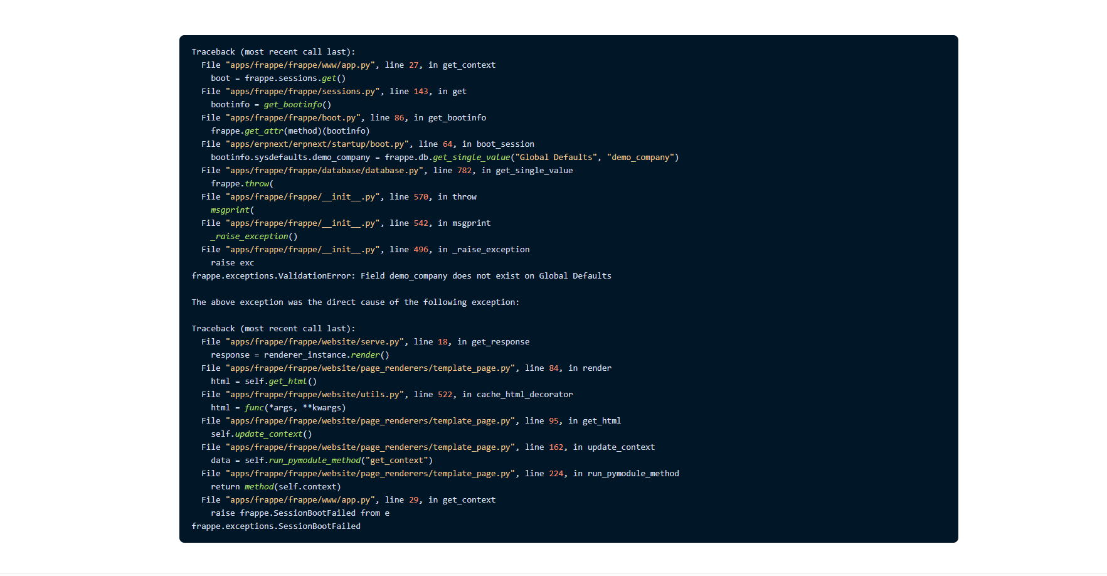Select template_page.py line 224 run_pymodule_method entry

(440, 474)
